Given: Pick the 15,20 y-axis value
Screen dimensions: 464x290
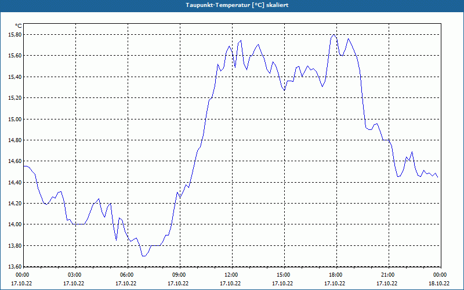Looking at the screenshot, I should (x=14, y=98).
